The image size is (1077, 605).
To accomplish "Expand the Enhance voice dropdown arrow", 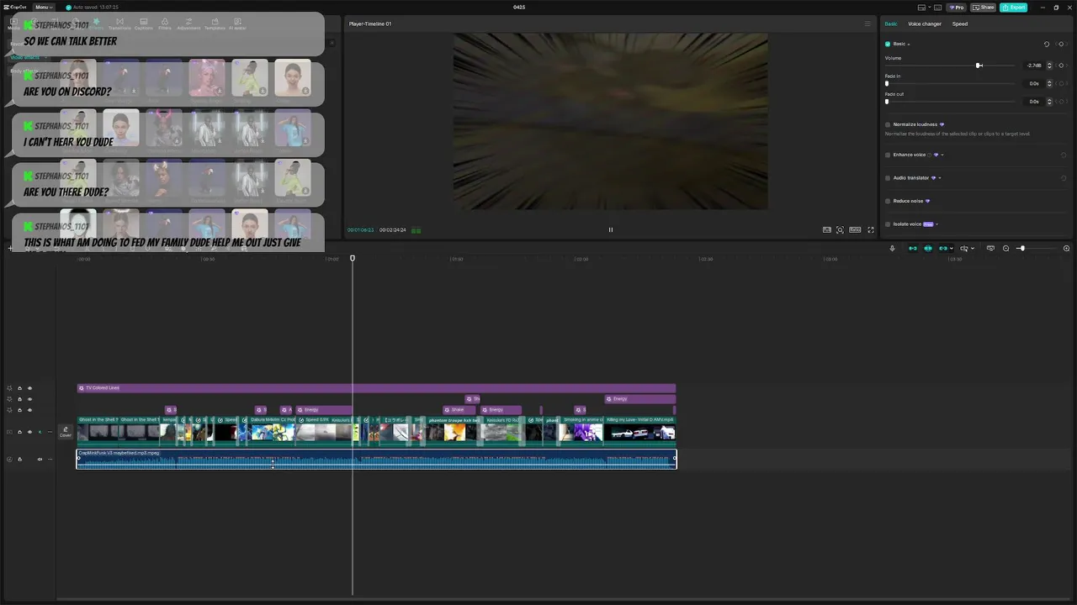I will point(942,155).
